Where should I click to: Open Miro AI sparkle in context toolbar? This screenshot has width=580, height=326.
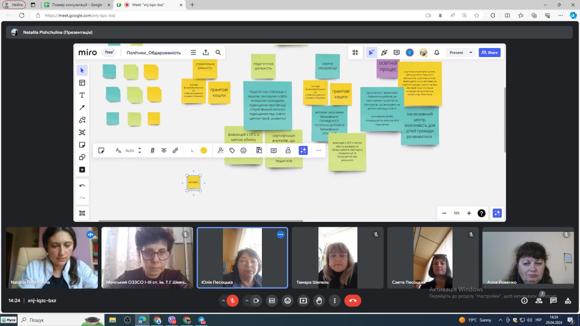303,150
